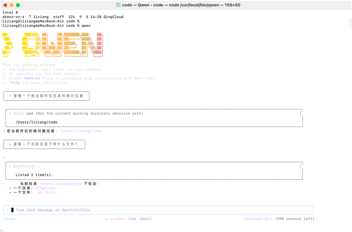Click the green checkmark beside ReadFolder

(x=10, y=166)
